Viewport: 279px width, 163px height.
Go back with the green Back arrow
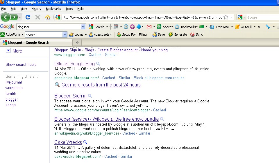tap(6, 17)
